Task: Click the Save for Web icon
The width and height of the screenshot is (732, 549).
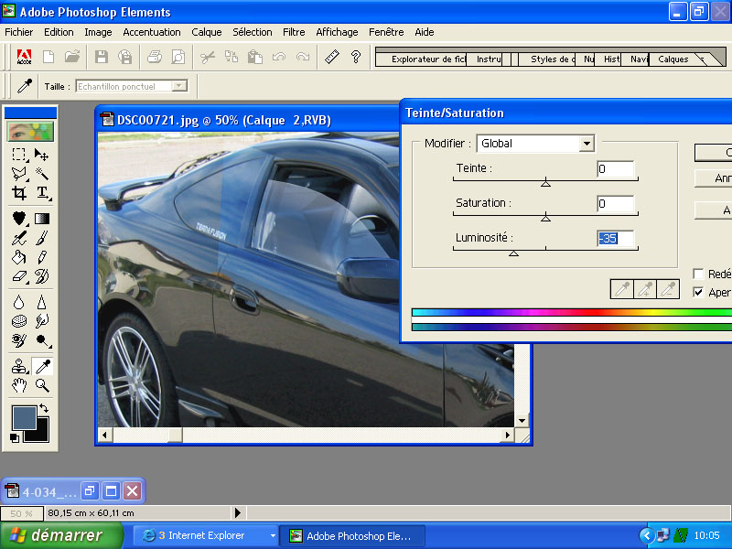Action: coord(124,57)
